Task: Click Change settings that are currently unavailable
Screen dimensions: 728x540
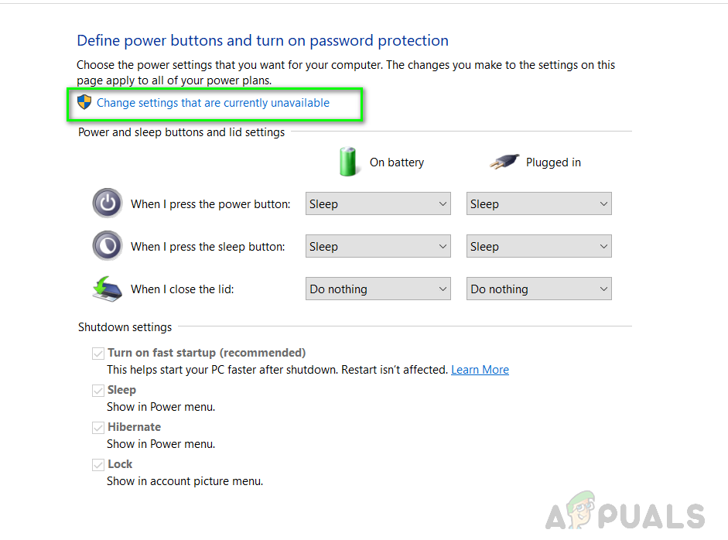Action: pos(213,103)
